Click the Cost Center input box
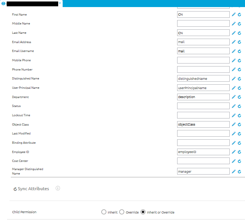This screenshot has width=245, height=221. click(203, 161)
